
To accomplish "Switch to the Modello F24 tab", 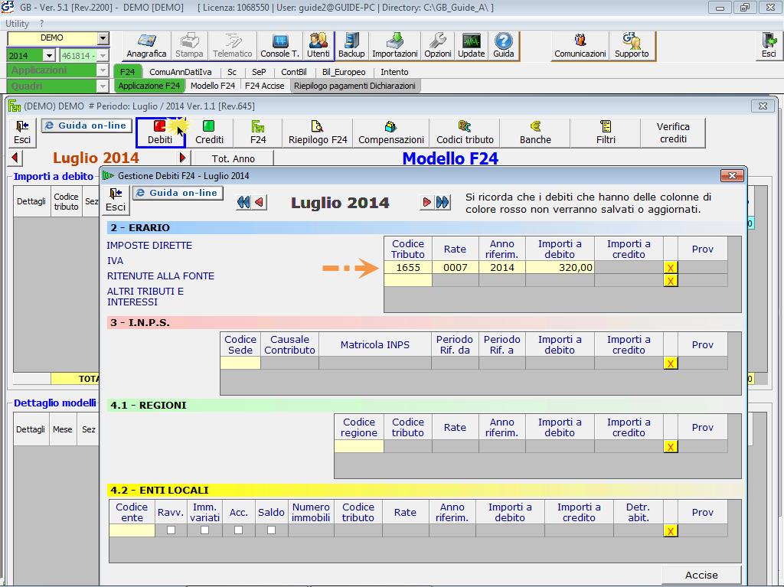I will 213,86.
